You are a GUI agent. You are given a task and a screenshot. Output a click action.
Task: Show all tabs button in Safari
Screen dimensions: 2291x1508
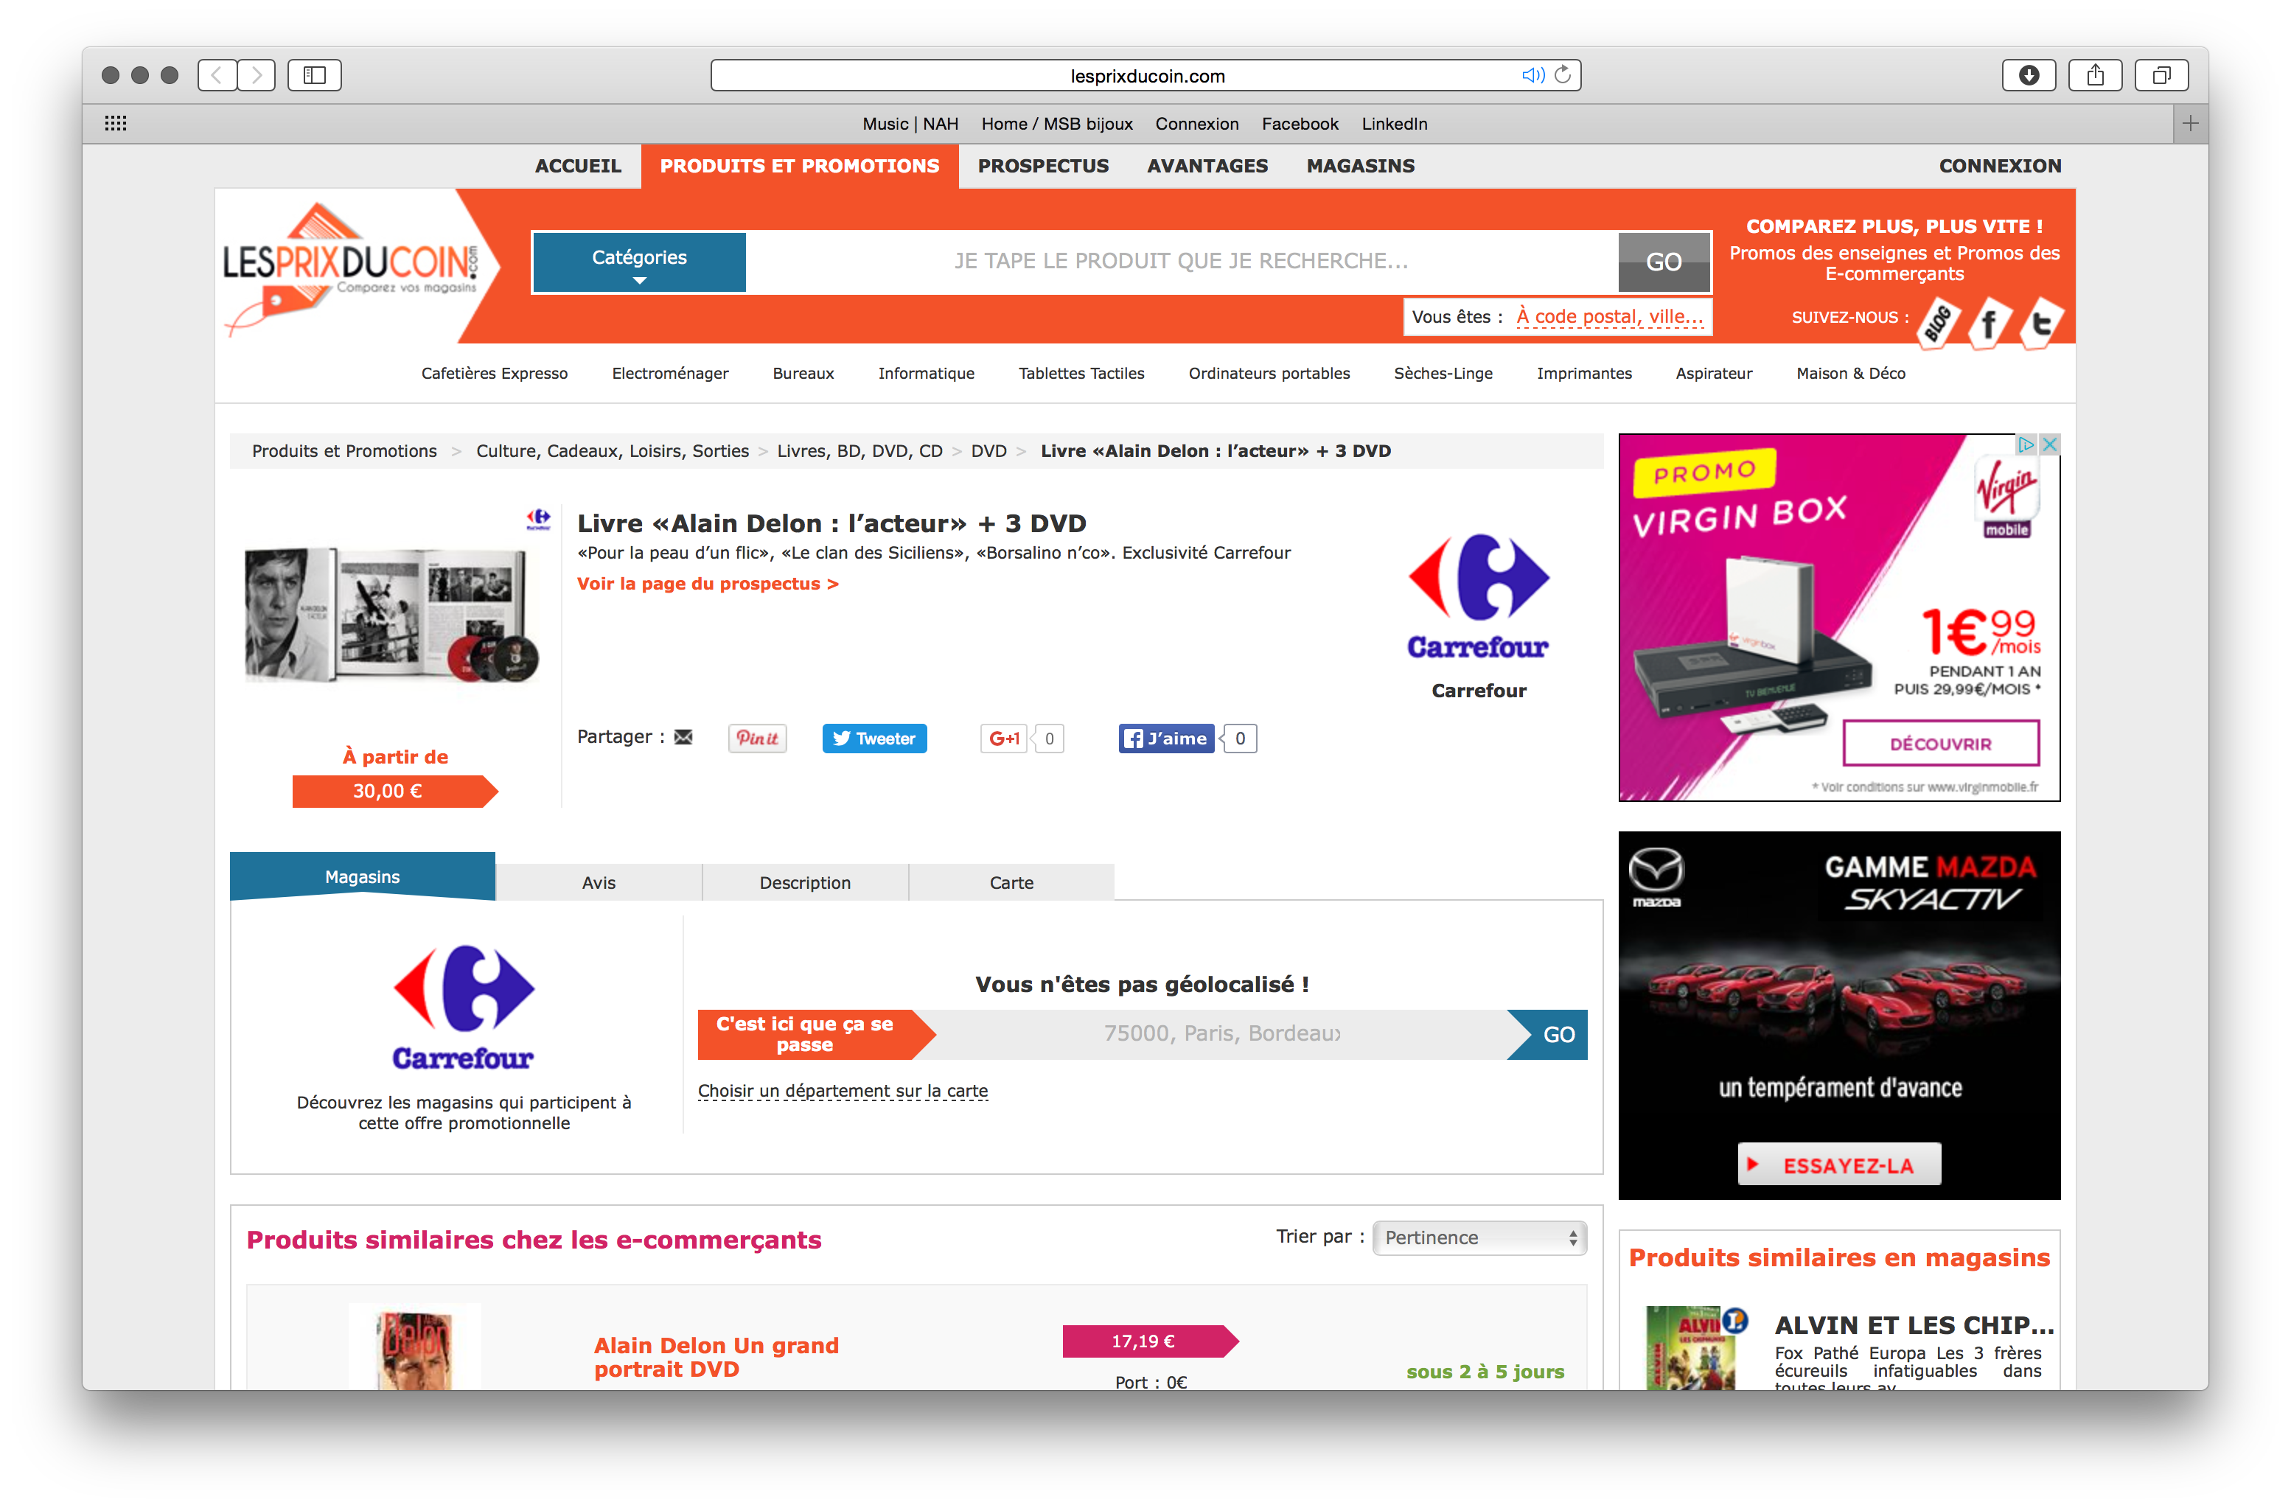(2161, 75)
